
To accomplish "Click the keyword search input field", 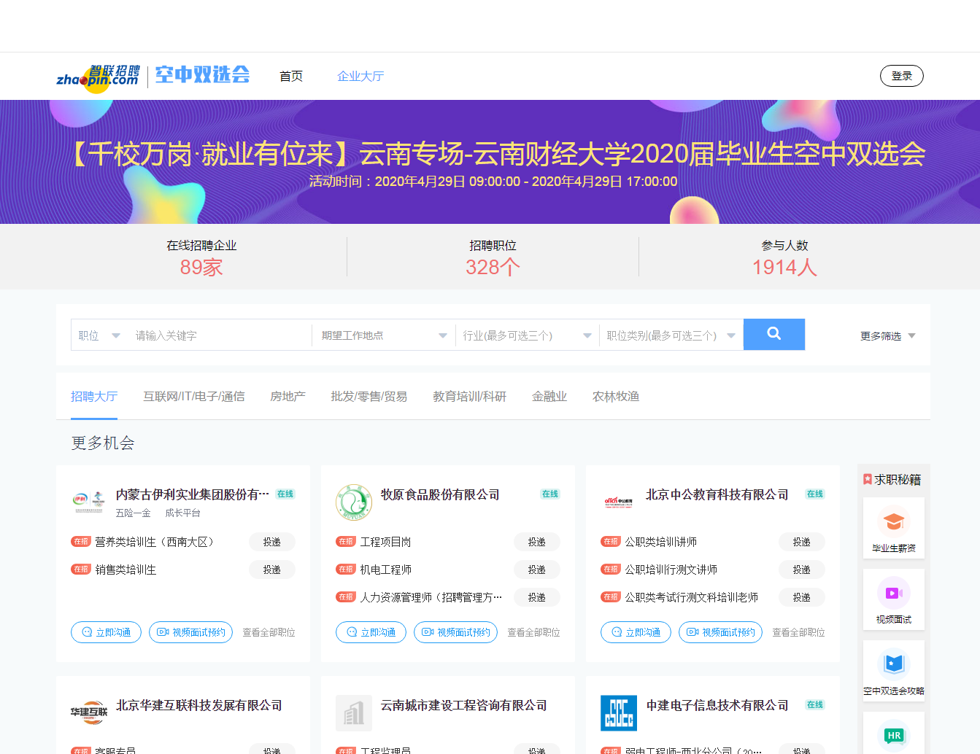I will pos(219,335).
